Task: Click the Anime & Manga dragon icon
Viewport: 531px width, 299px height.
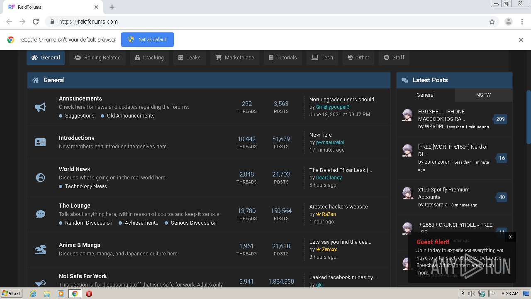Action: (x=40, y=250)
